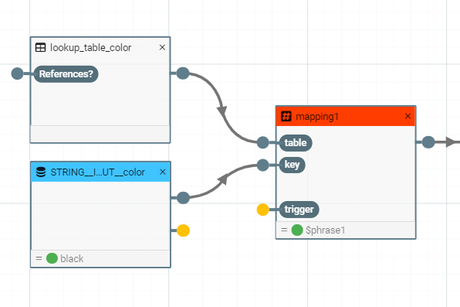
Task: Select the lookup_table_color node title
Action: coord(90,48)
